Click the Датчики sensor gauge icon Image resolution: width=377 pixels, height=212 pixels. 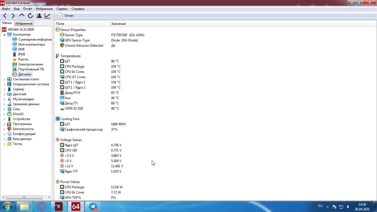(15, 74)
